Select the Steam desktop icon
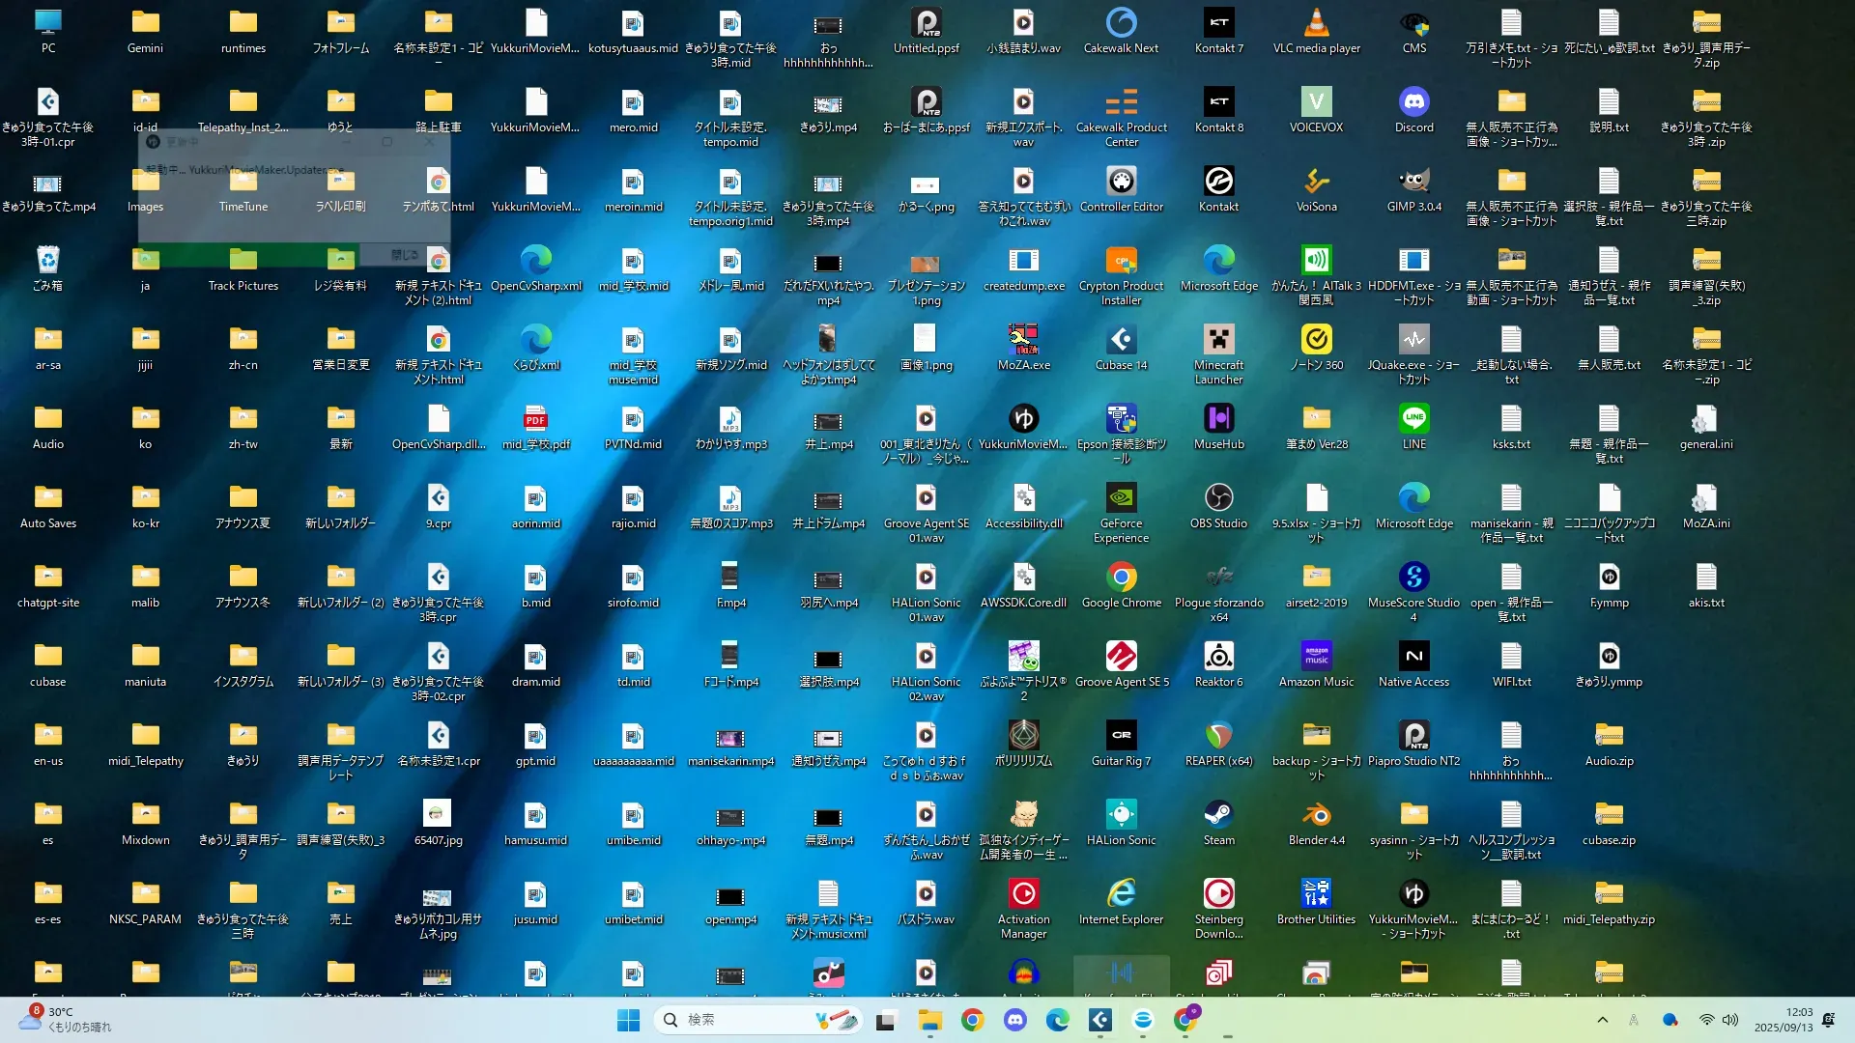1855x1043 pixels. coord(1218,815)
